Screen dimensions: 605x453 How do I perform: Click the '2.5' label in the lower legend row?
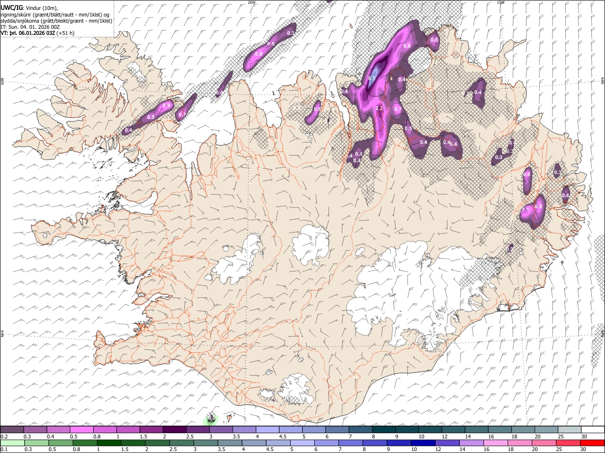coord(173,450)
